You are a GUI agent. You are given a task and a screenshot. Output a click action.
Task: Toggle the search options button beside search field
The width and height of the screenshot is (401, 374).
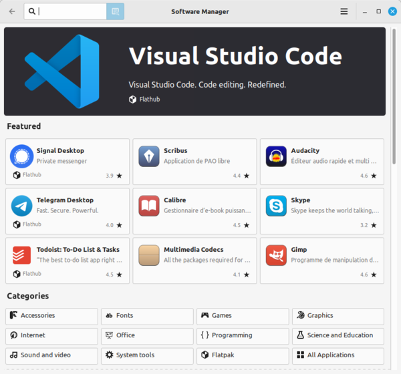[x=115, y=11]
